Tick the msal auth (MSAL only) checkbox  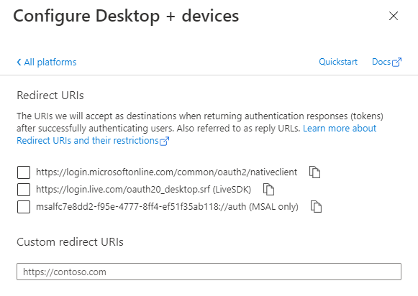coord(24,207)
